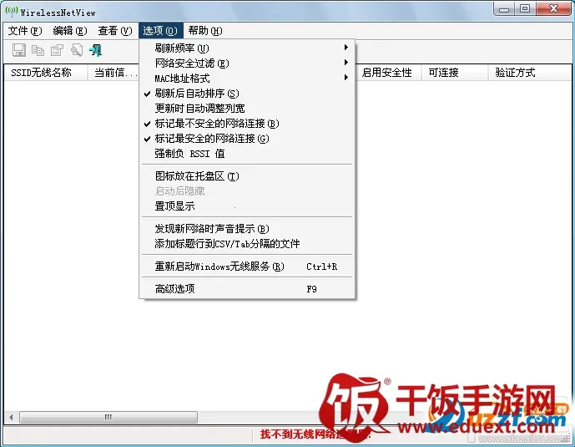The width and height of the screenshot is (575, 447).
Task: Open the 帮助 menu
Action: [204, 31]
